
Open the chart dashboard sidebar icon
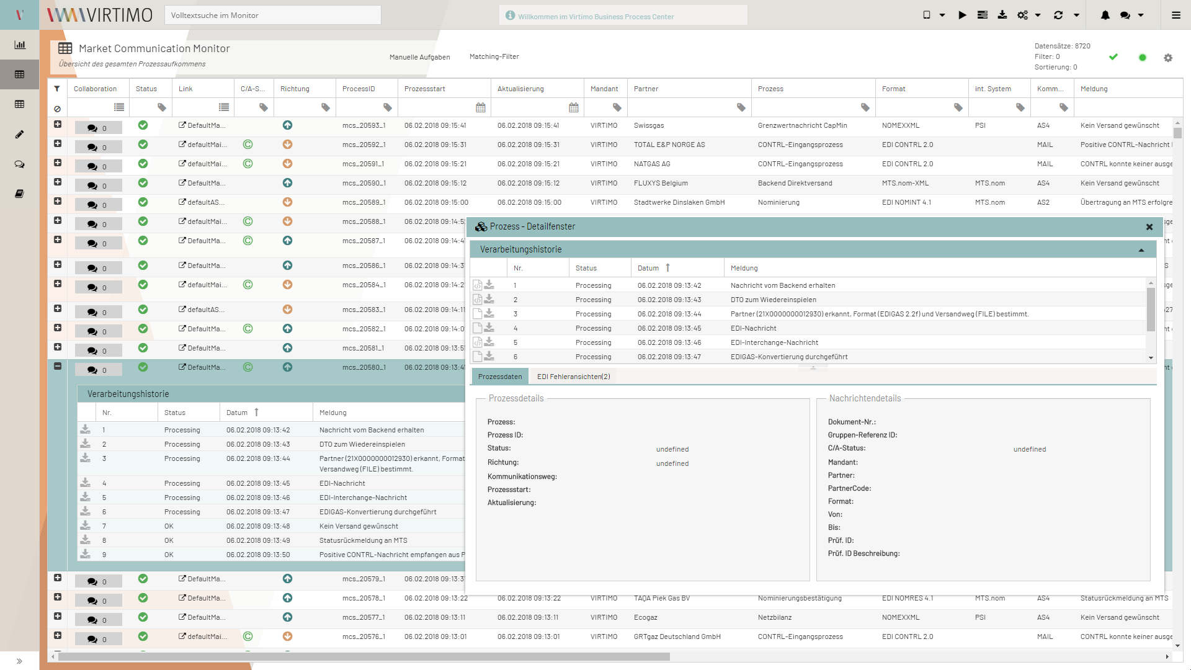click(20, 45)
